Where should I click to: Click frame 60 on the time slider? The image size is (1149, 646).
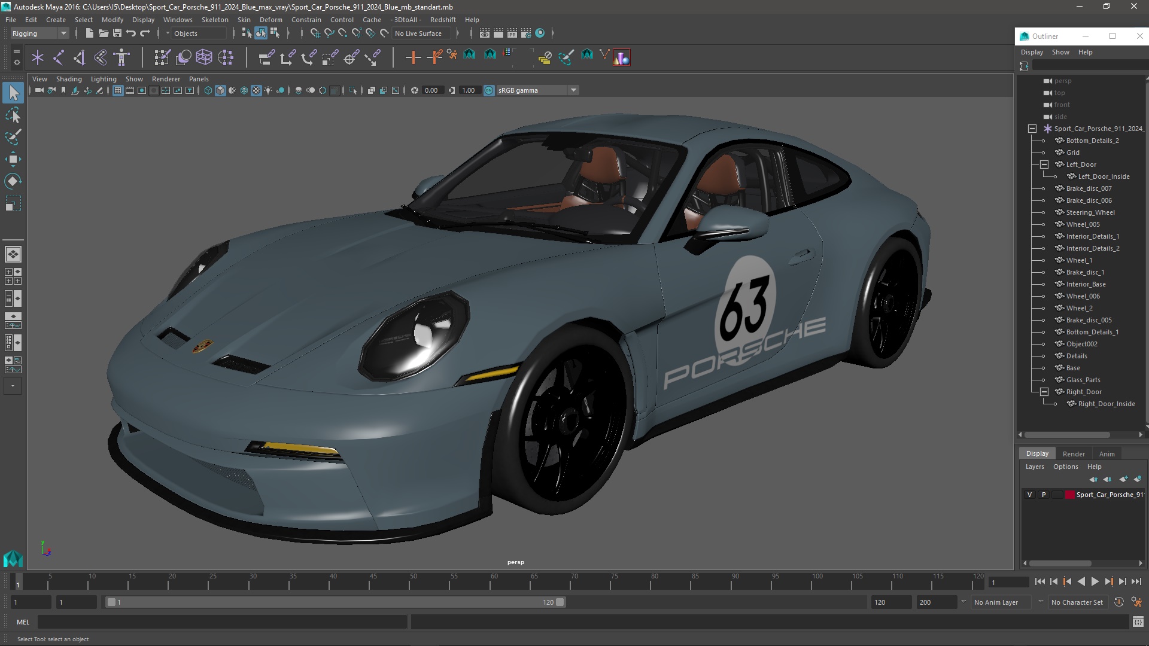click(x=494, y=582)
